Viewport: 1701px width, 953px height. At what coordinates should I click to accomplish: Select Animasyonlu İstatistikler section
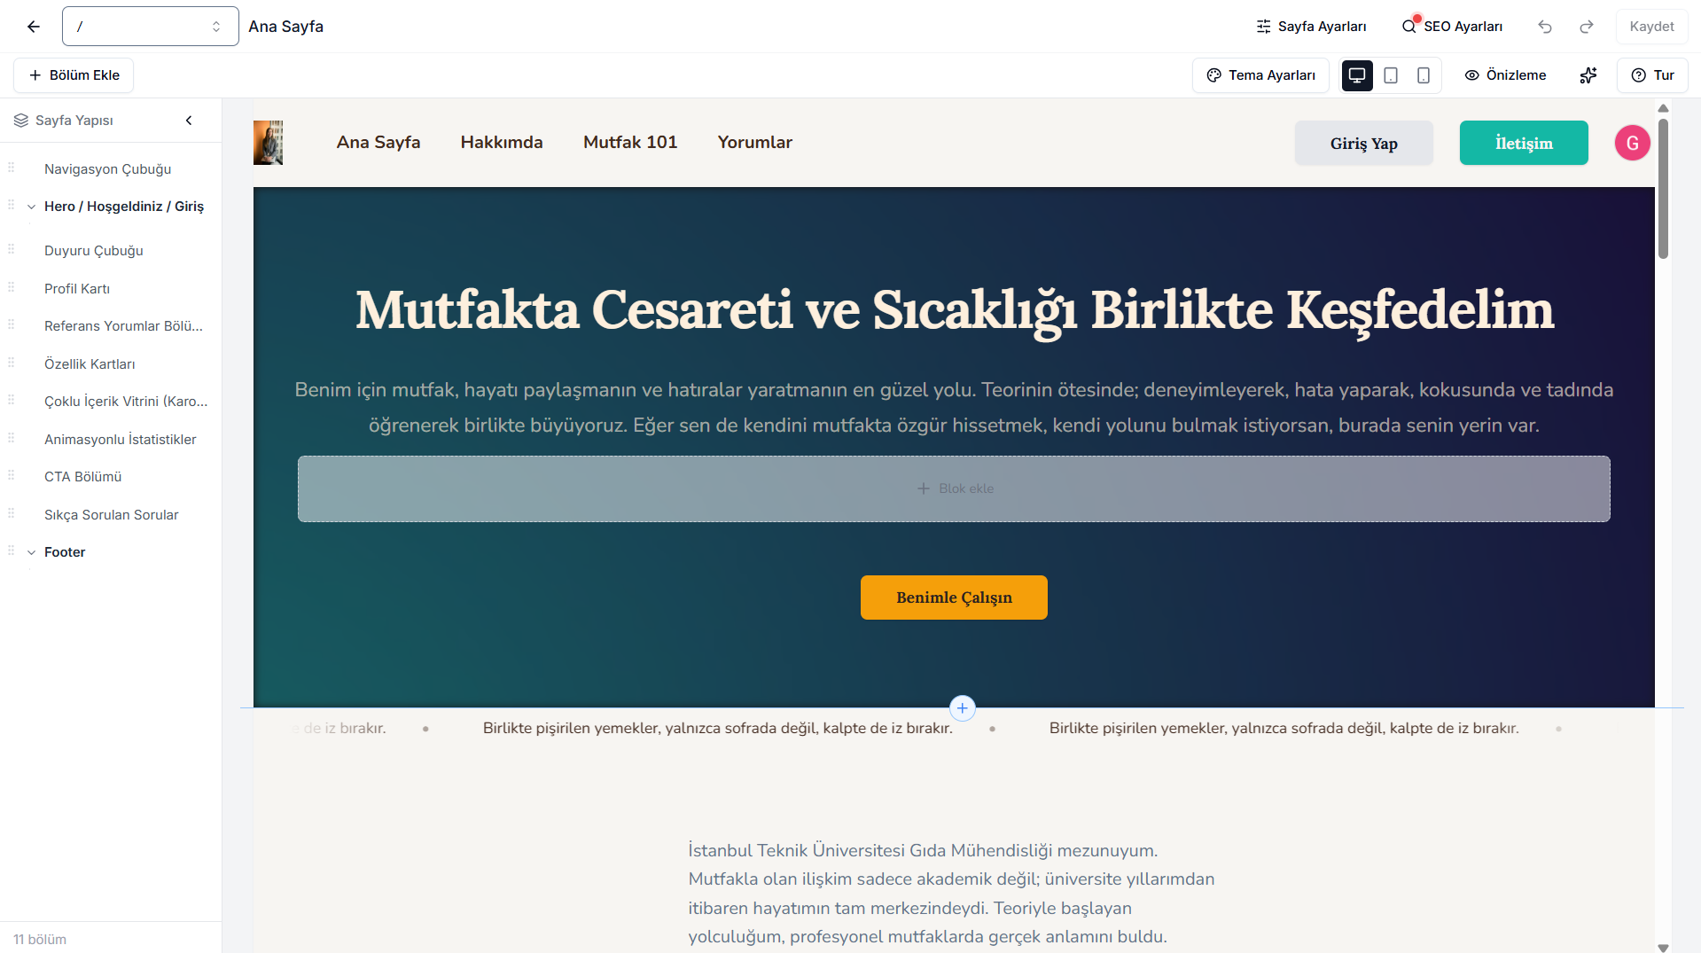pos(121,440)
